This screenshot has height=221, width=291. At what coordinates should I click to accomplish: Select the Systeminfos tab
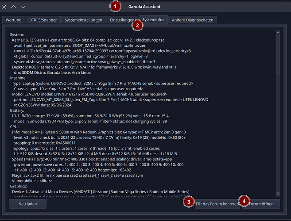(x=153, y=19)
